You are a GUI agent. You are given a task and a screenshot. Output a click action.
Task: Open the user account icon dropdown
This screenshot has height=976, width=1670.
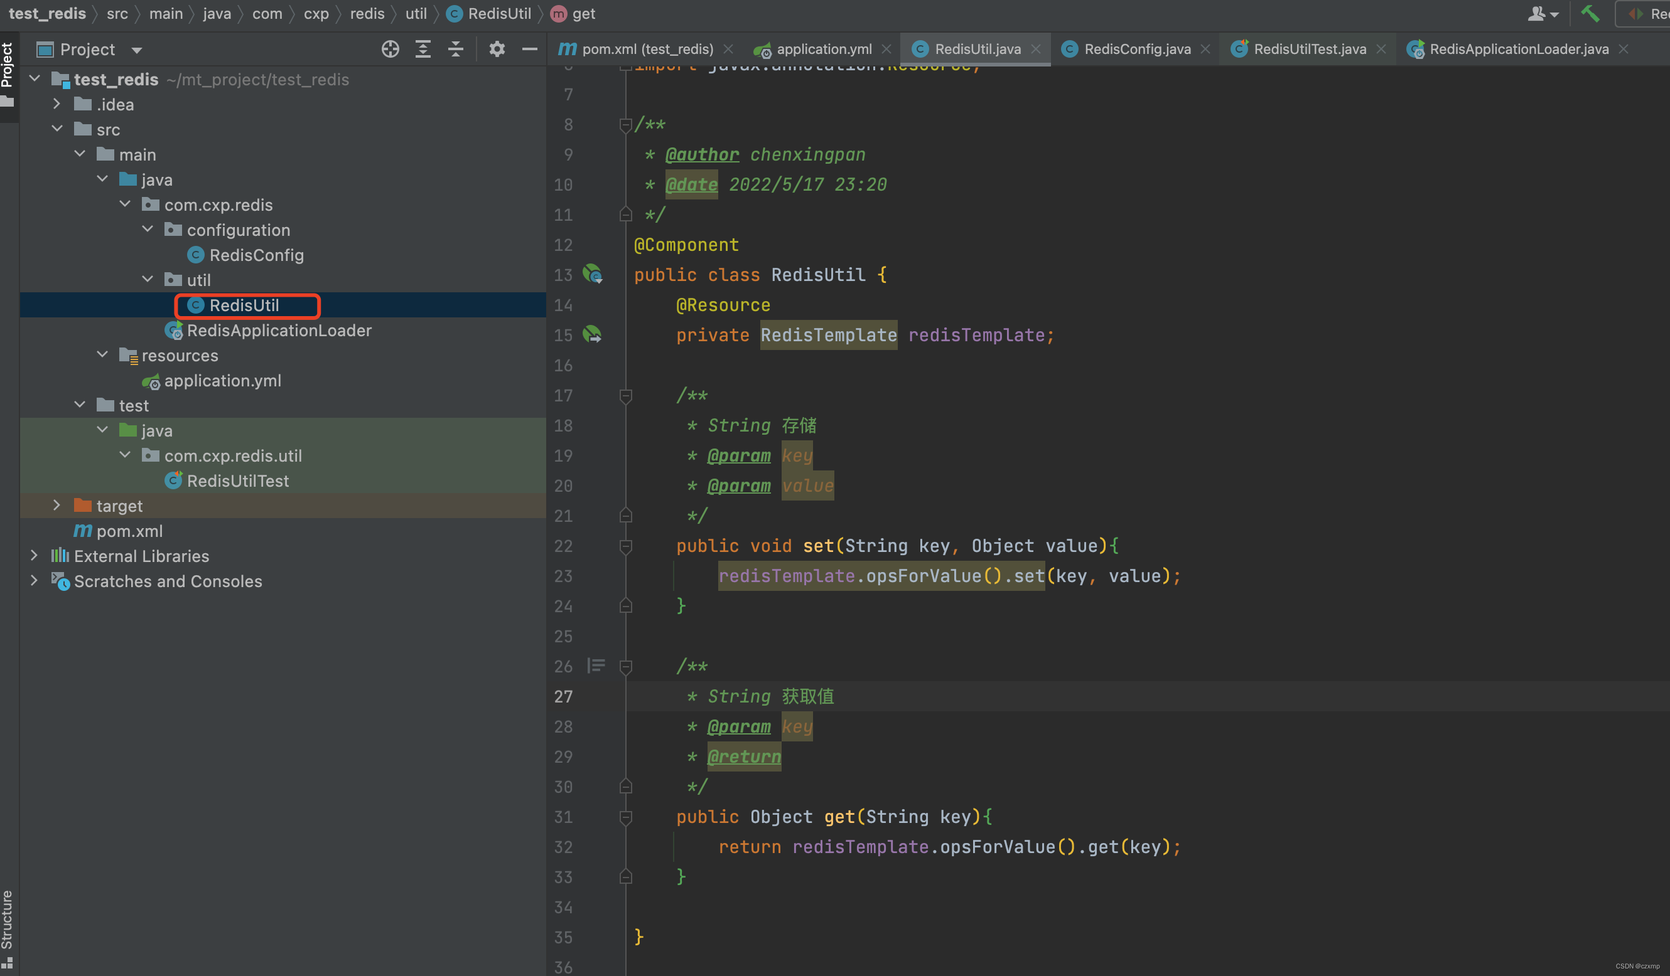(1543, 13)
